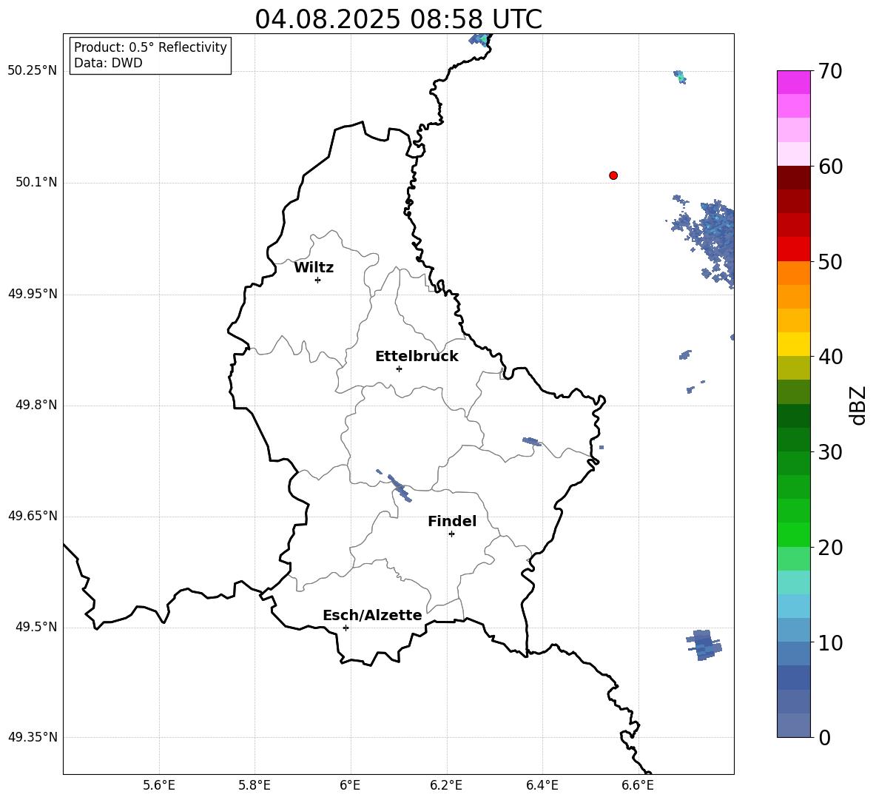Image resolution: width=876 pixels, height=800 pixels.
Task: Click the 'Product: 0.5° Reflectivity' text
Action: pyautogui.click(x=150, y=47)
